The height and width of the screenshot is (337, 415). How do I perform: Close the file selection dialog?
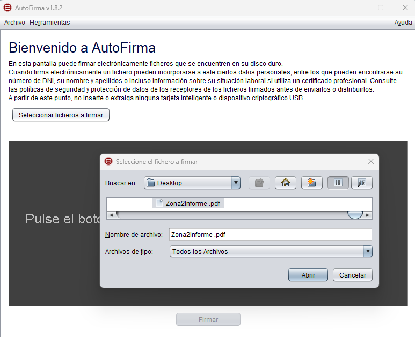(x=371, y=161)
